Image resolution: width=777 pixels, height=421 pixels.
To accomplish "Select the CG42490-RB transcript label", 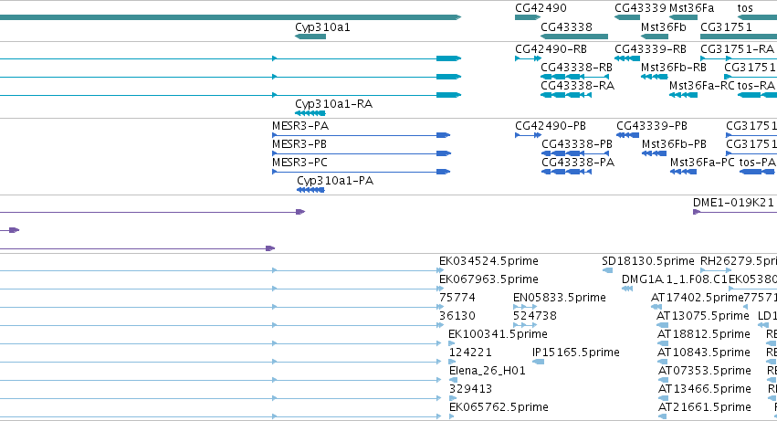I will (551, 49).
